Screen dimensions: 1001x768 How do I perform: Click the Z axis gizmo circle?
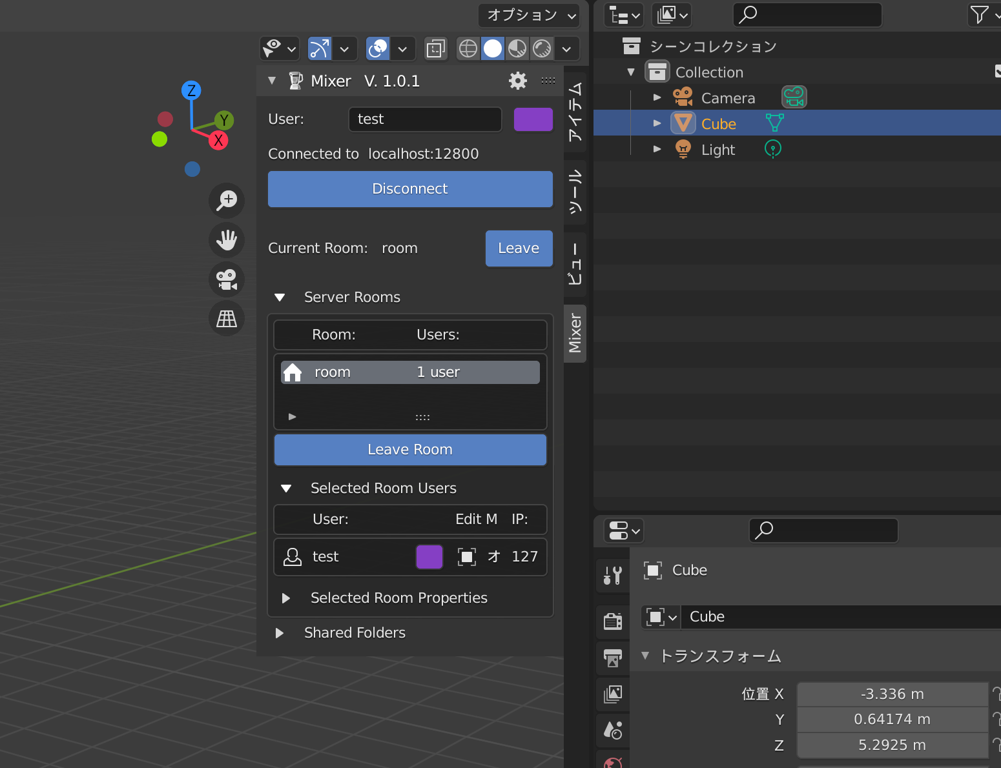point(191,90)
